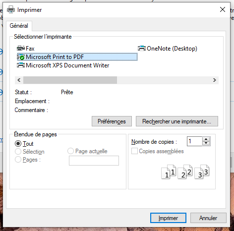Viewport: 234px width, 231px height.
Task: Cancel printing with Annuler button
Action: point(208,218)
